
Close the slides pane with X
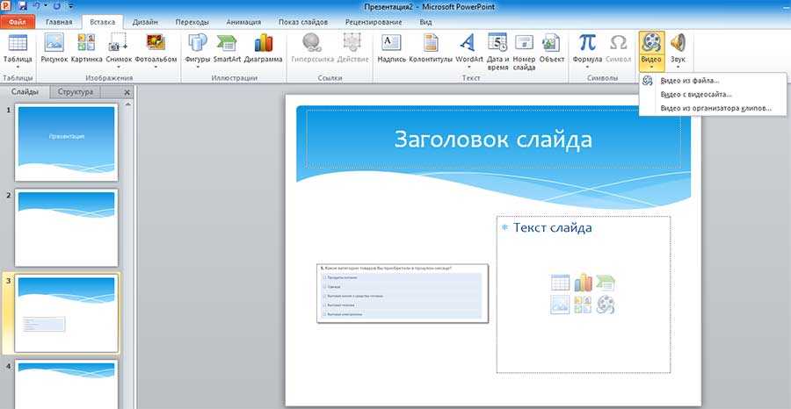tap(127, 93)
